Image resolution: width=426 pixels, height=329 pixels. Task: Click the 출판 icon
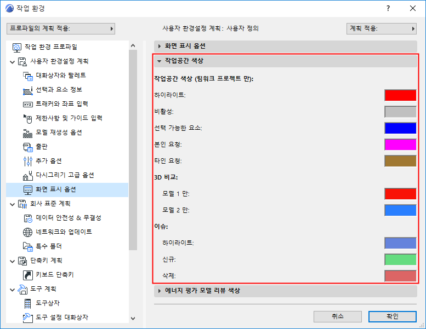[x=28, y=147]
